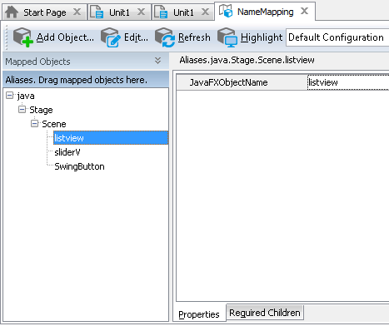Select the sliderV alias item
This screenshot has width=389, height=326.
point(67,152)
